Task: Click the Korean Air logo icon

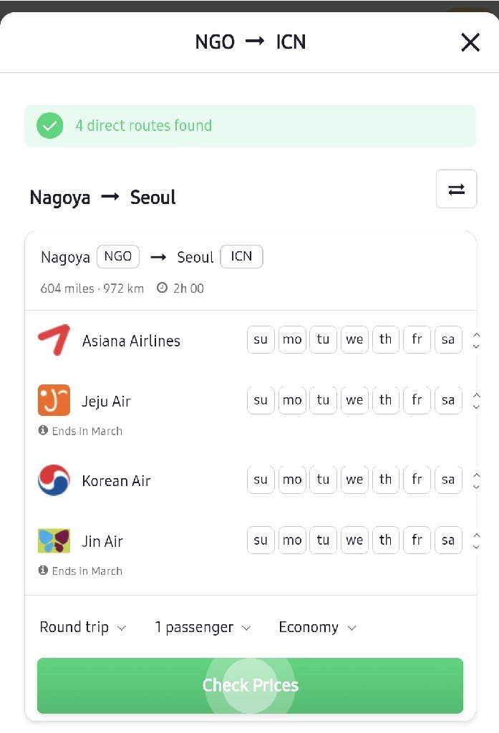Action: click(54, 480)
